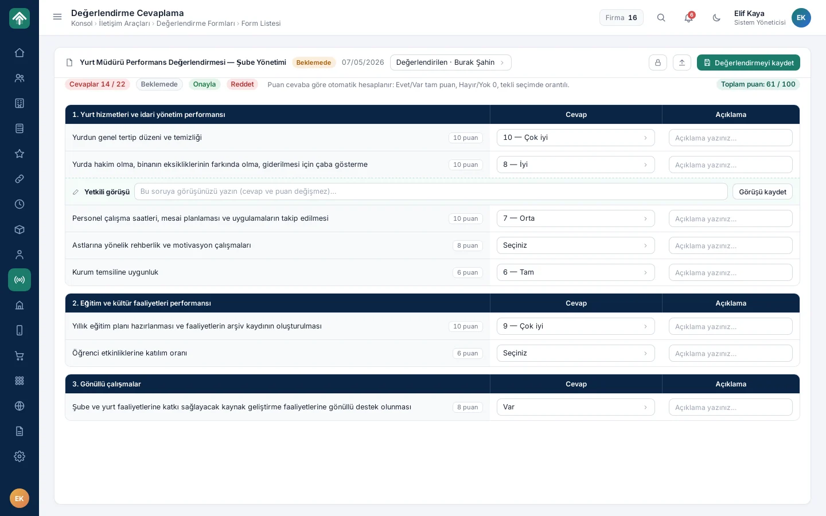Click the upload/export icon button
This screenshot has height=516, width=826.
tap(682, 62)
